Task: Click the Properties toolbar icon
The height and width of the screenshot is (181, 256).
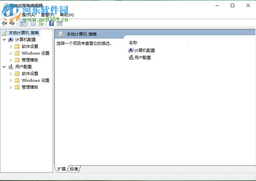Action: tap(33, 23)
